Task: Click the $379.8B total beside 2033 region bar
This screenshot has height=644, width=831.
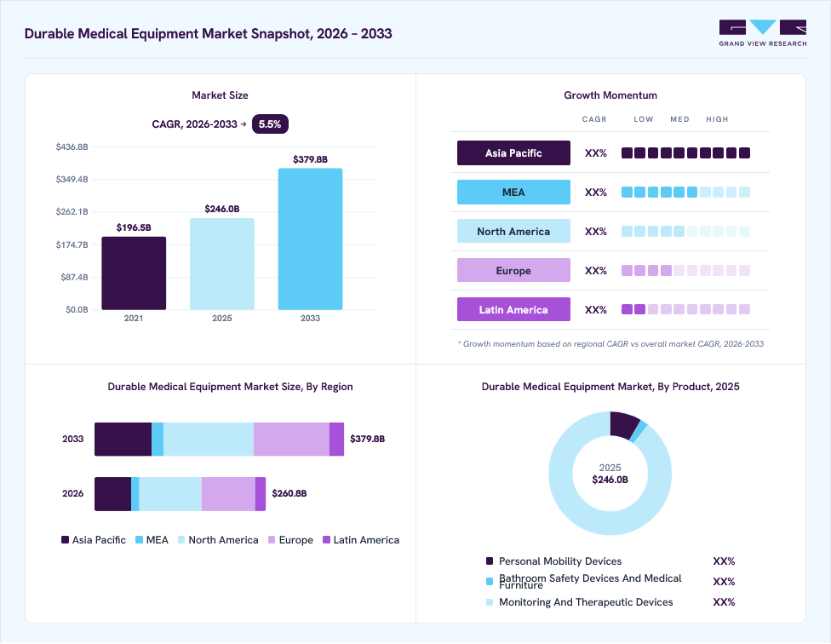Action: 367,439
